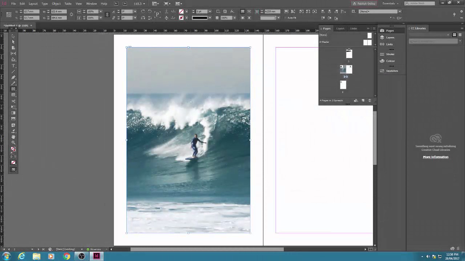Toggle formatting affects container button in toolbox
Screen dimensions: 465x261
12,157
